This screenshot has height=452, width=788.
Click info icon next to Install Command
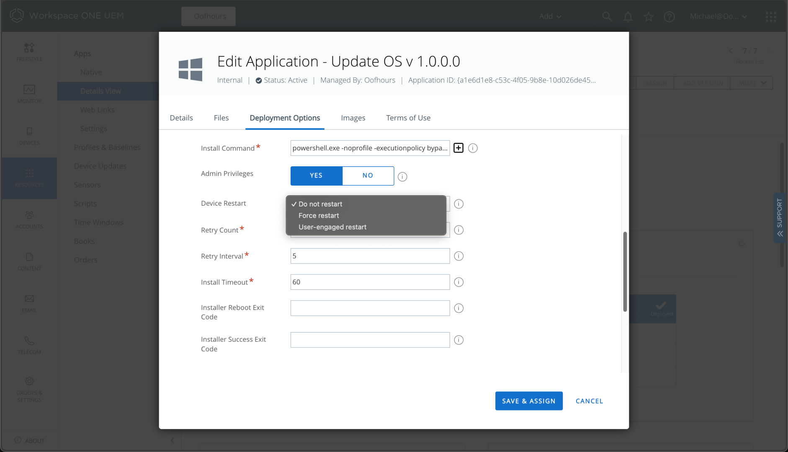tap(473, 148)
